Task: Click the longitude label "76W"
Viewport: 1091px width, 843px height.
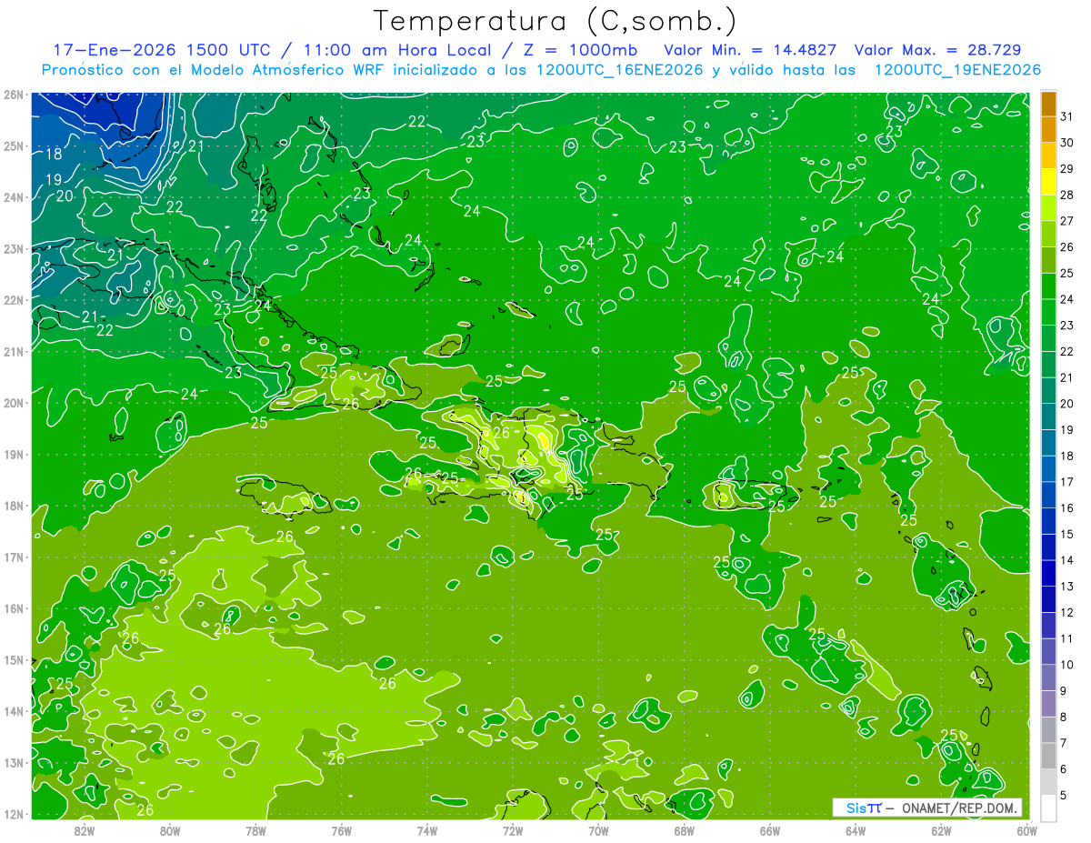Action: (342, 829)
